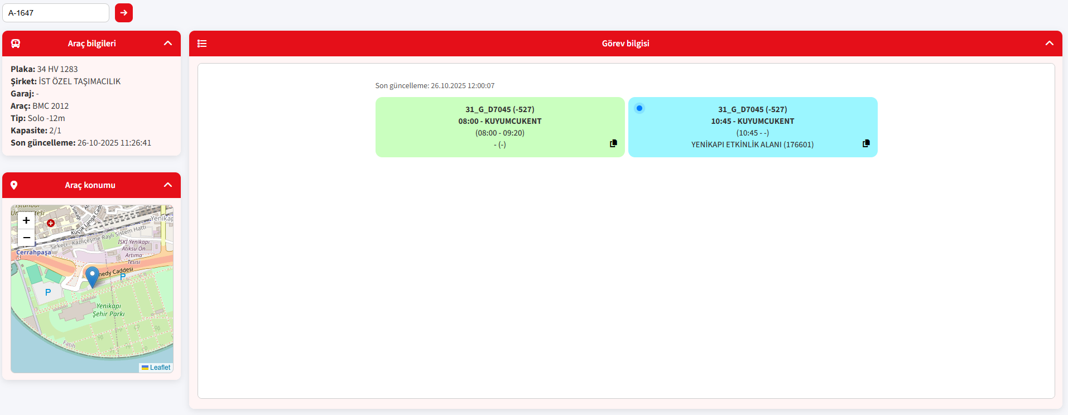The width and height of the screenshot is (1068, 415).
Task: Collapse the Görev bilgisi panel
Action: click(x=1049, y=44)
